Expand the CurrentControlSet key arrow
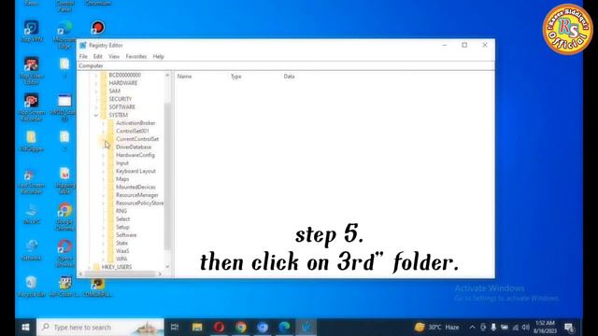Viewport: 598px width, 336px height. (104, 139)
